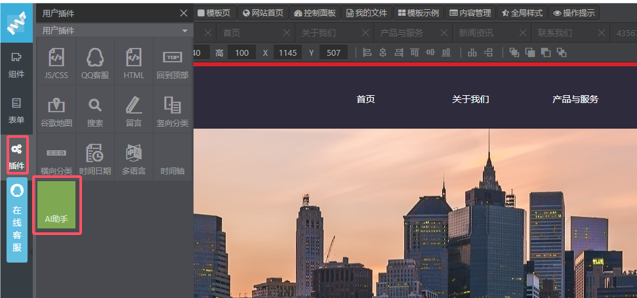Click 首页 in the website navigation
The width and height of the screenshot is (637, 298).
[365, 99]
